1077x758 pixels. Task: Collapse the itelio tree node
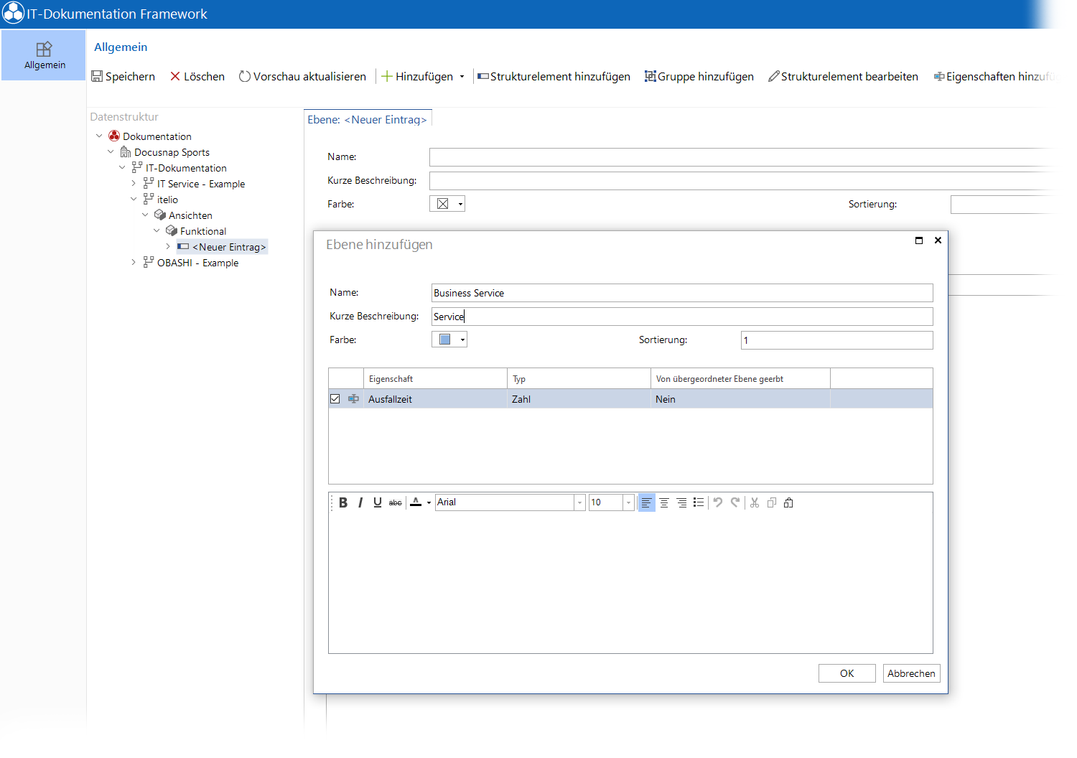[x=134, y=200]
